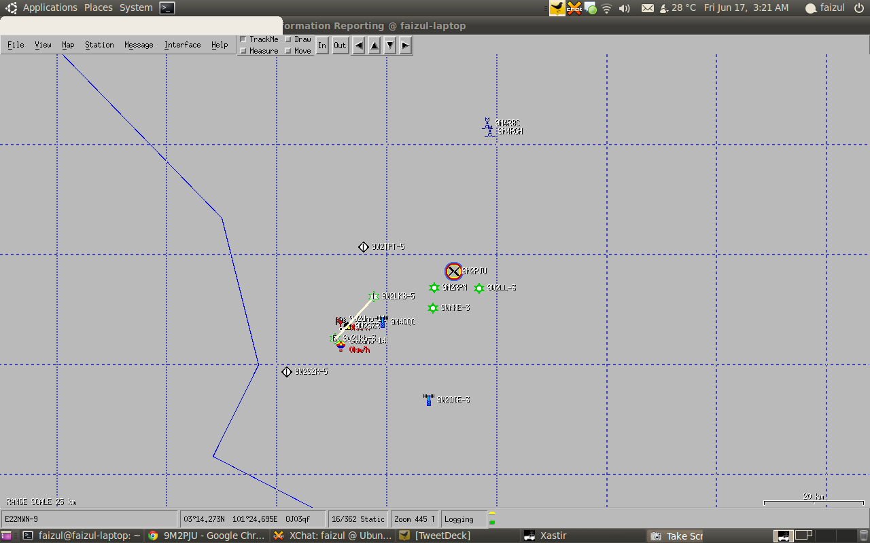Screen dimensions: 870x543
Task: Open the mail envelope indicator
Action: 648,8
